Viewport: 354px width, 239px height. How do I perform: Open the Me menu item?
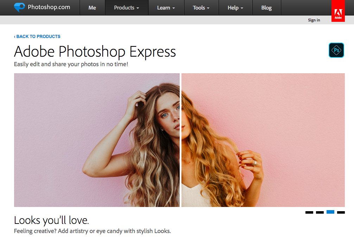click(92, 8)
